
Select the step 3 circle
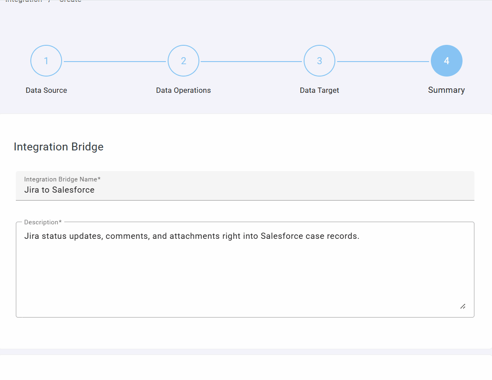(x=319, y=61)
